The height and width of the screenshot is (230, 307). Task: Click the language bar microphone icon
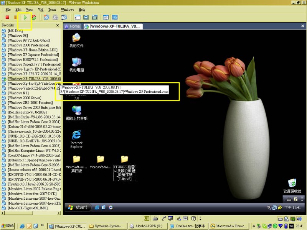pos(164,218)
